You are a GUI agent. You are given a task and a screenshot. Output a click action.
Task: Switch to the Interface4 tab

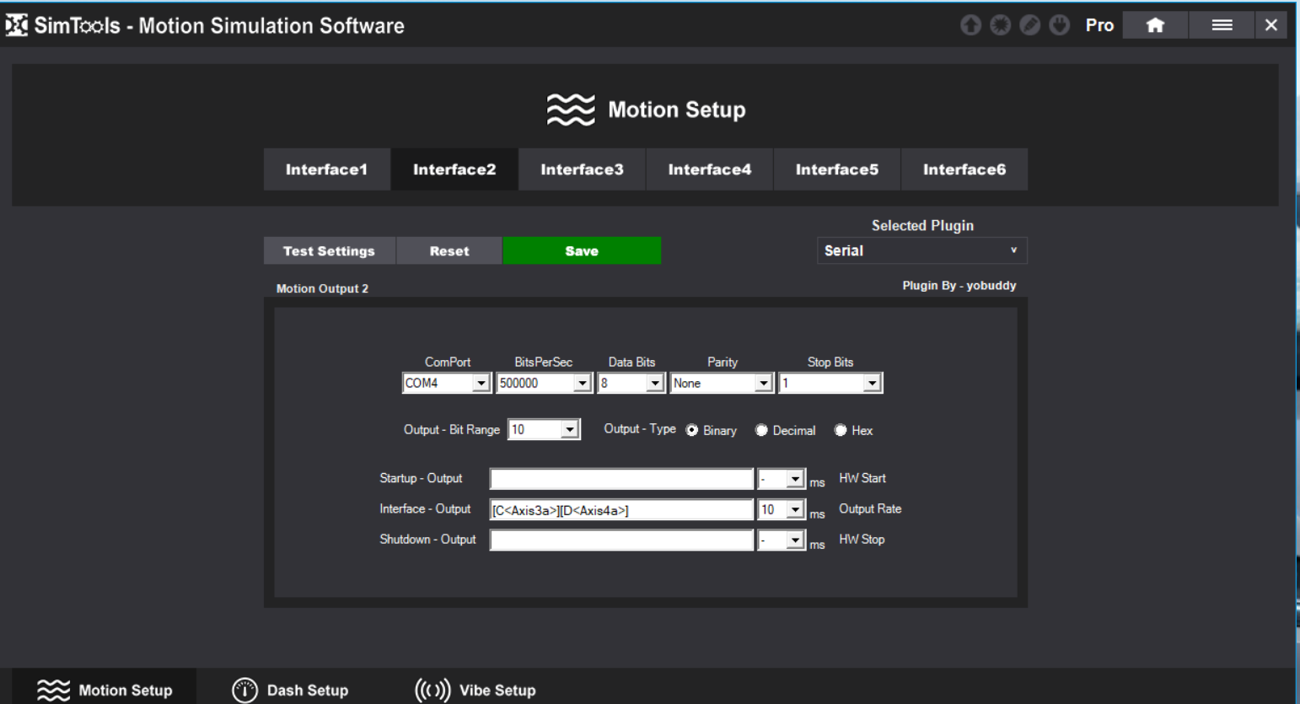pos(709,169)
